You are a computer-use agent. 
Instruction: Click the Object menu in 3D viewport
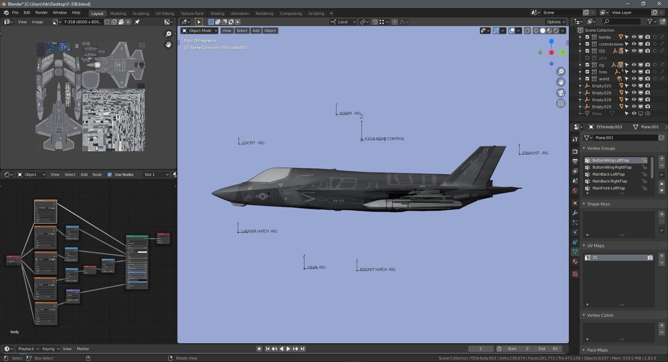click(270, 31)
